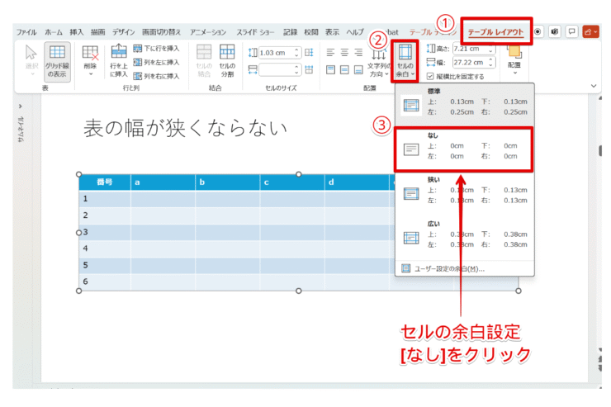Click header cell b in table
Screen dimensions: 611x407
(228, 182)
